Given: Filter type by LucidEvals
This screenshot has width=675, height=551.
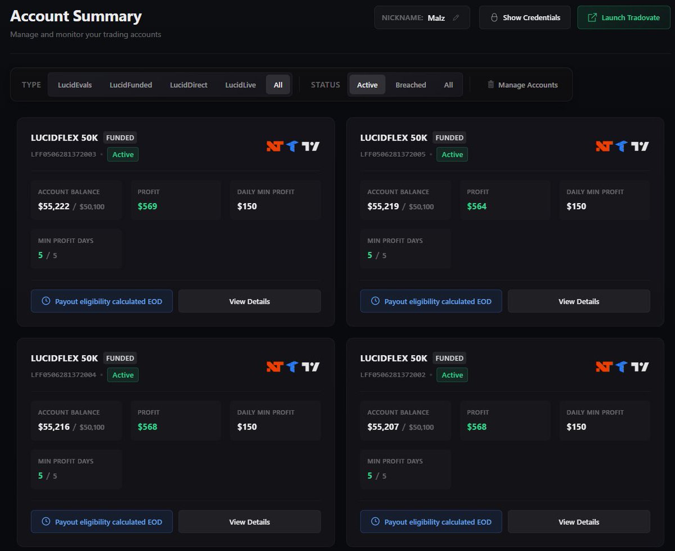Looking at the screenshot, I should [75, 85].
